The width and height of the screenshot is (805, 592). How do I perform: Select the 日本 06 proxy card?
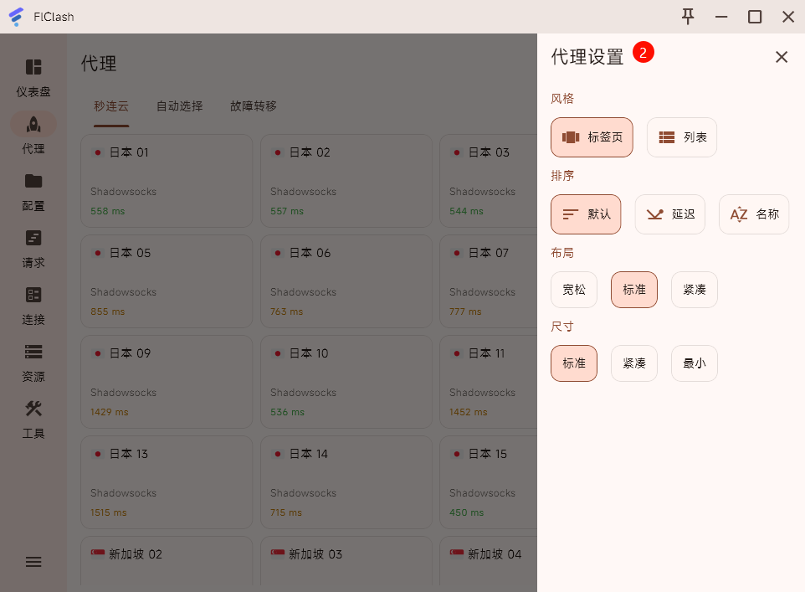tap(346, 281)
